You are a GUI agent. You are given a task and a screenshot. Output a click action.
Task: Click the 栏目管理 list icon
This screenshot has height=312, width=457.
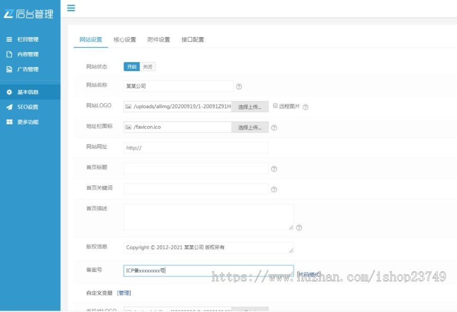pyautogui.click(x=9, y=39)
